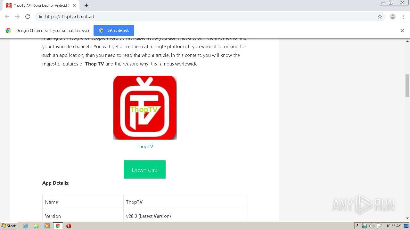Close the ThopTV browser tab
This screenshot has width=410, height=230.
[x=74, y=5]
